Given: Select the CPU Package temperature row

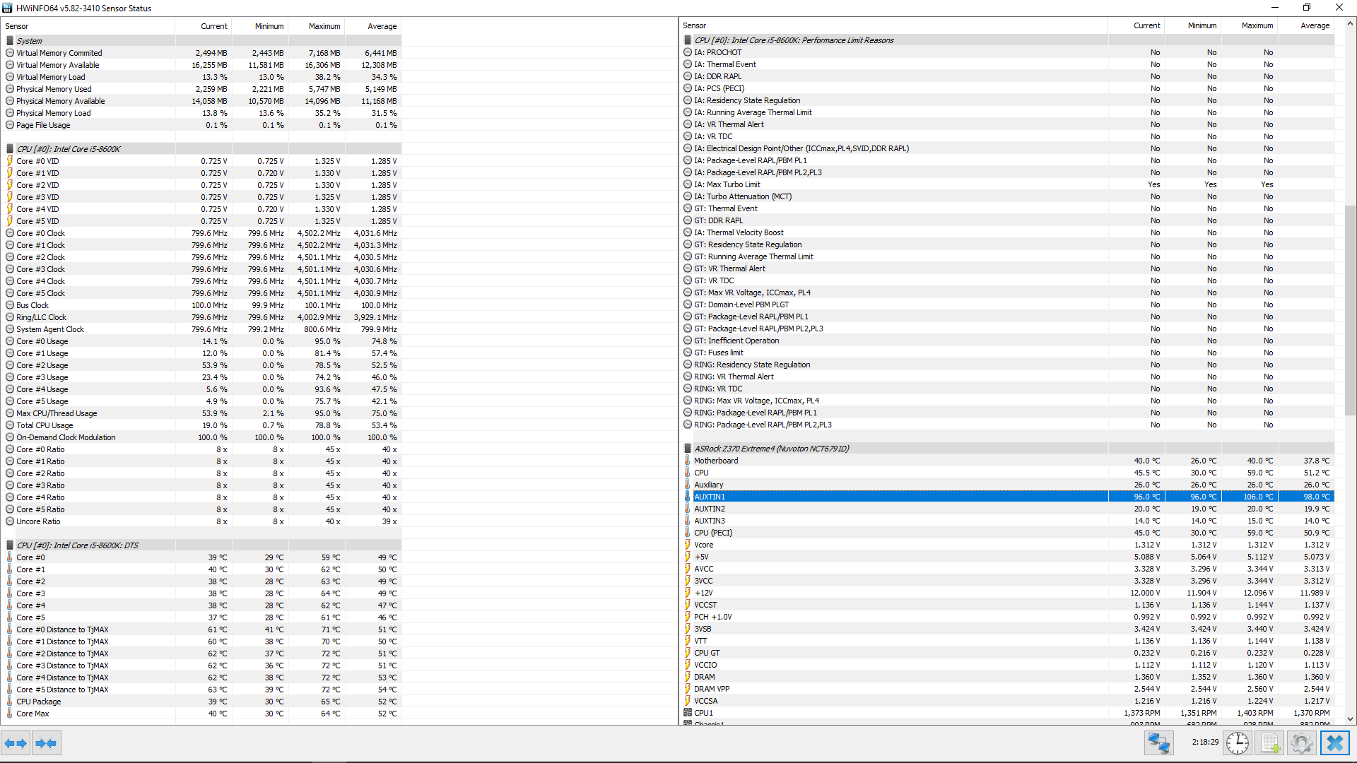Looking at the screenshot, I should point(39,702).
